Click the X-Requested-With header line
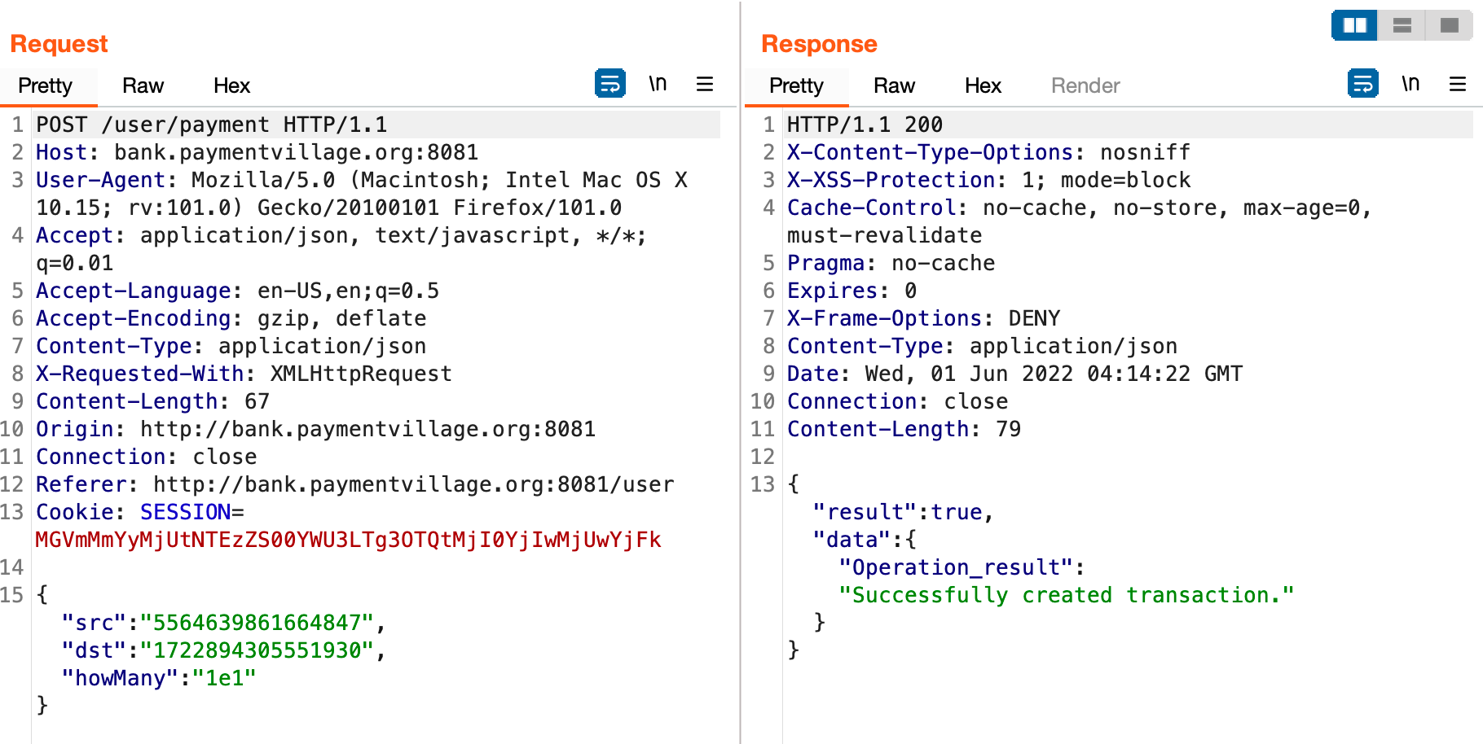1483x744 pixels. pos(244,374)
